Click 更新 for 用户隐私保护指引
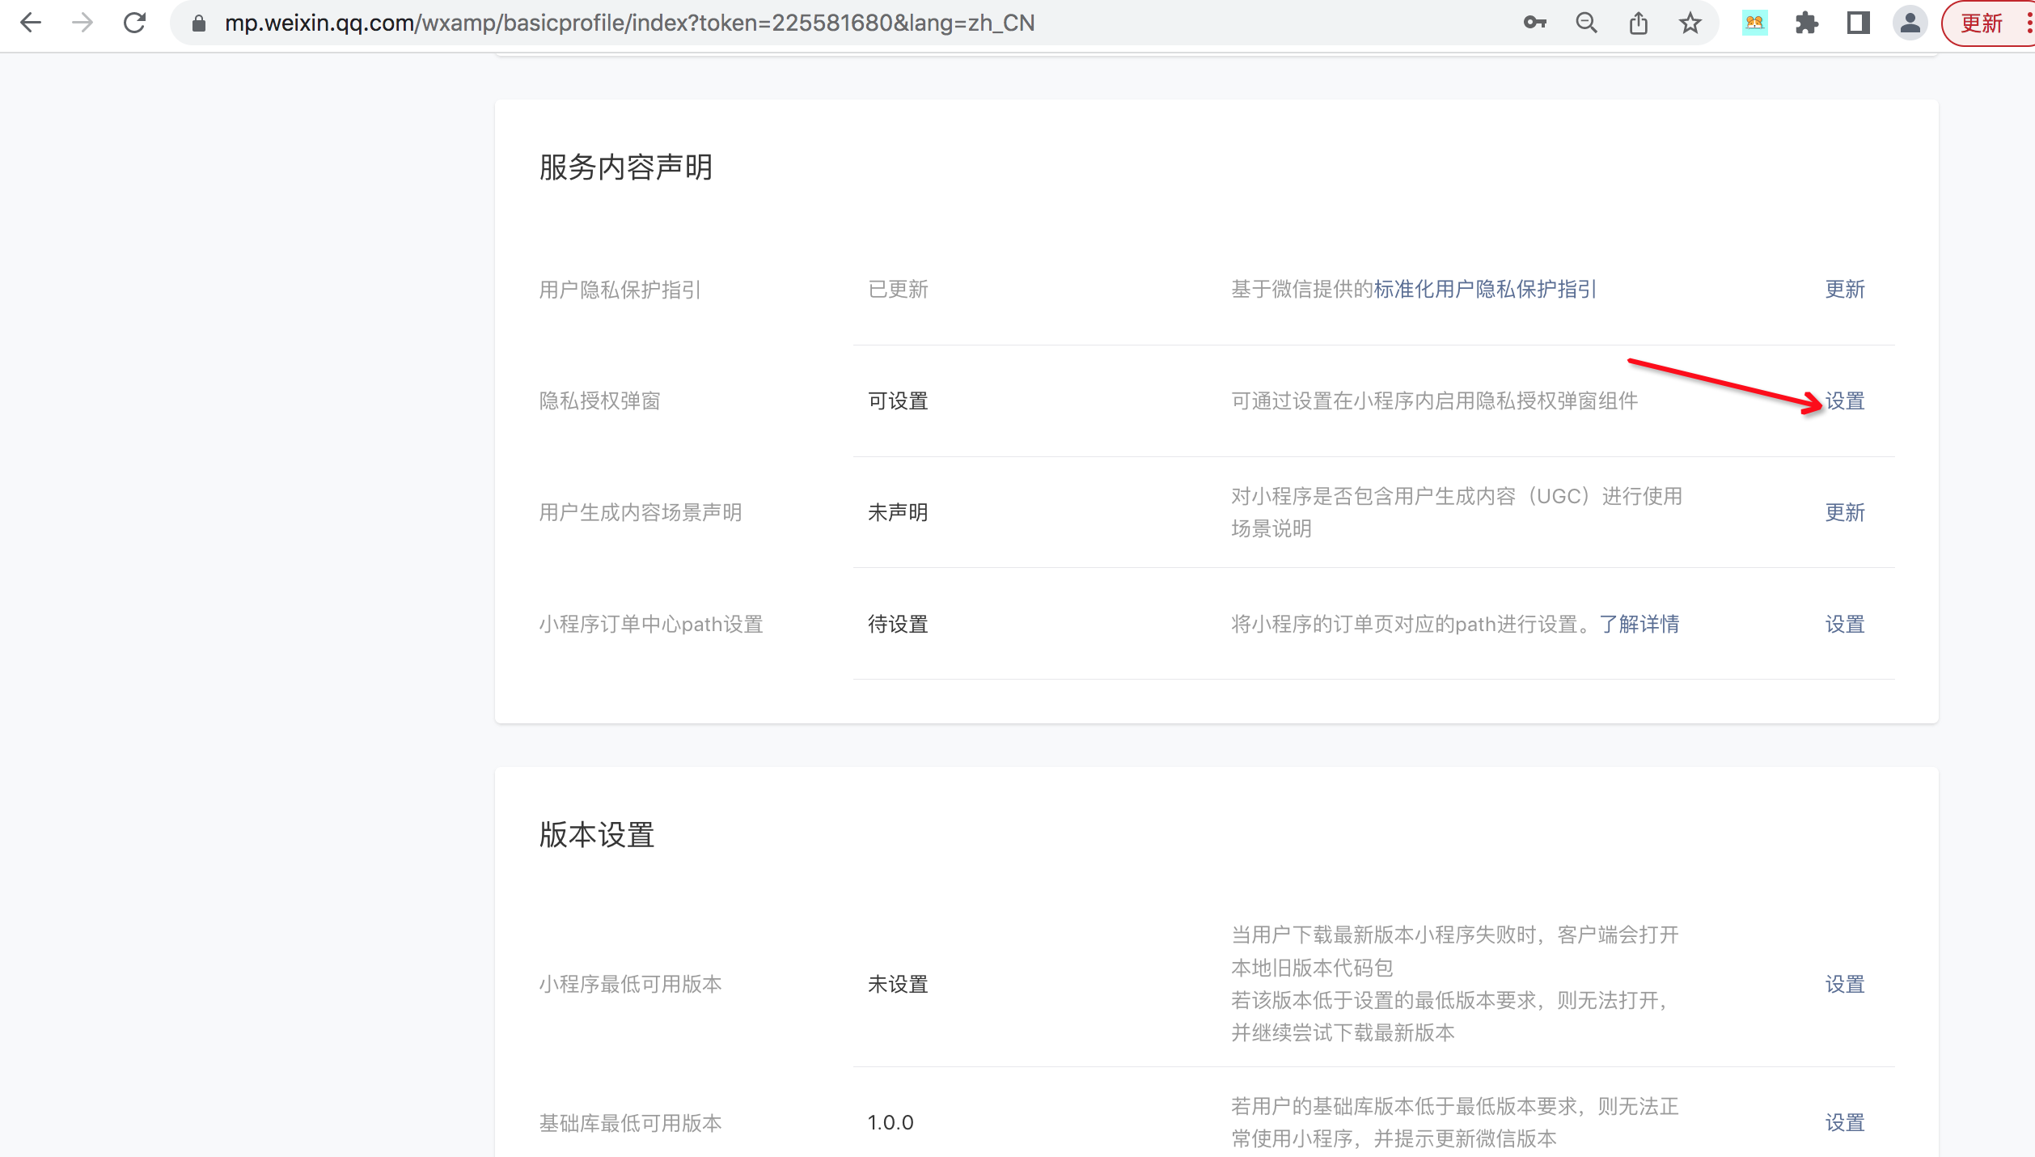The width and height of the screenshot is (2035, 1157). (x=1844, y=290)
